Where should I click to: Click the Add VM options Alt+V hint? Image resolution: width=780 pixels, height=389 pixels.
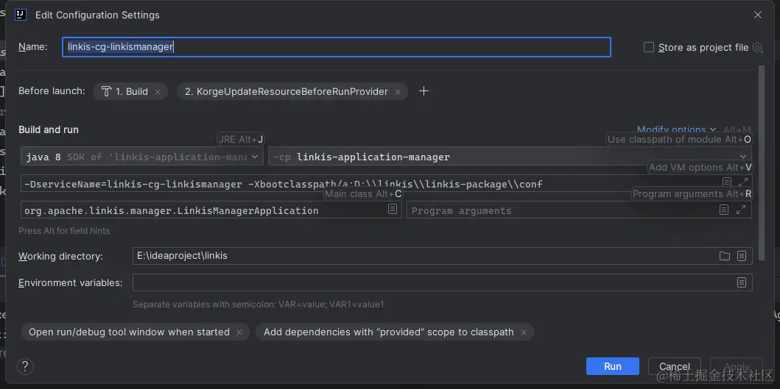700,168
